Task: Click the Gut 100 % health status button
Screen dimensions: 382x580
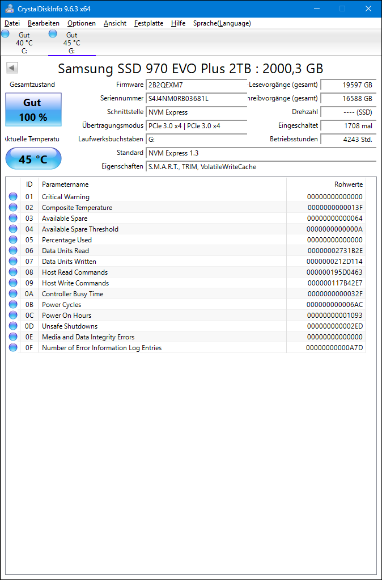Action: tap(33, 110)
